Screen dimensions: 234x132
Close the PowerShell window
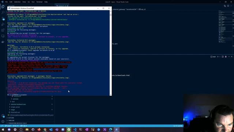pyautogui.click(x=109, y=8)
